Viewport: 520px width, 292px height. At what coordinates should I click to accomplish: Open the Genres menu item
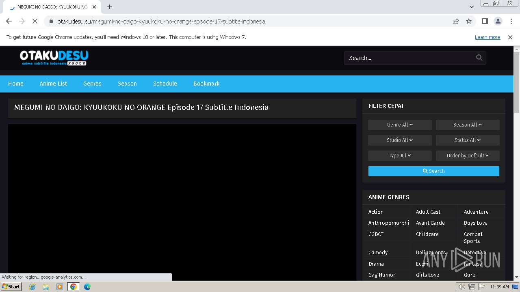92,84
